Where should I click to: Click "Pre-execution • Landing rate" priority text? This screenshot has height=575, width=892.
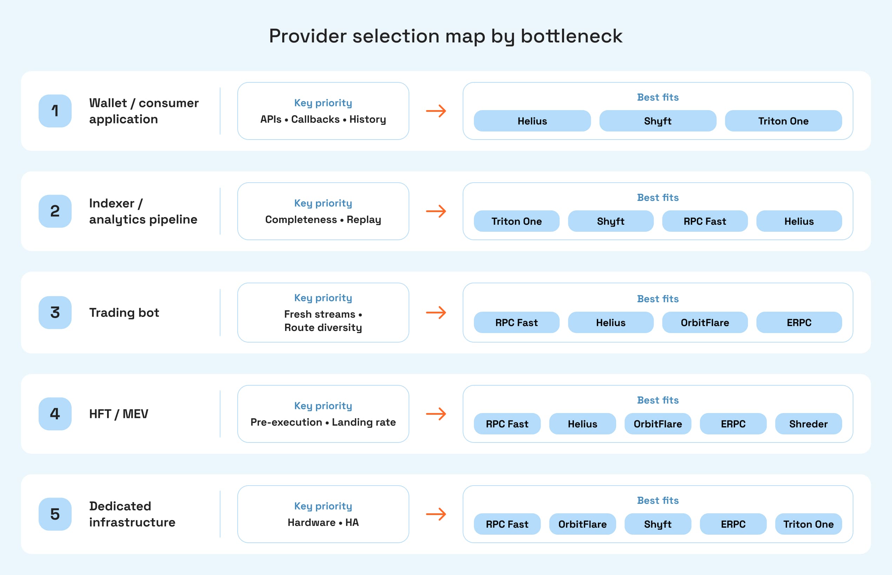[323, 422]
